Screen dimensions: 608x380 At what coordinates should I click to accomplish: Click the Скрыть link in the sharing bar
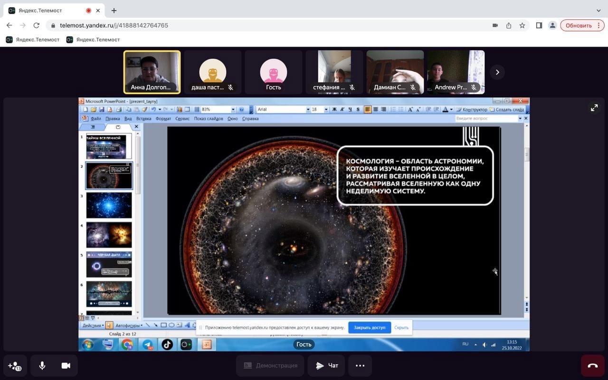pyautogui.click(x=401, y=327)
